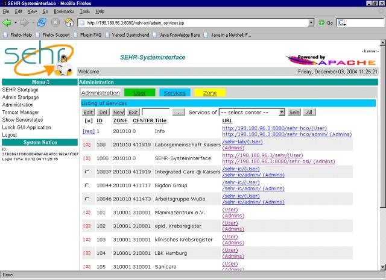Open the Help menu
386x280 pixels.
100,11
